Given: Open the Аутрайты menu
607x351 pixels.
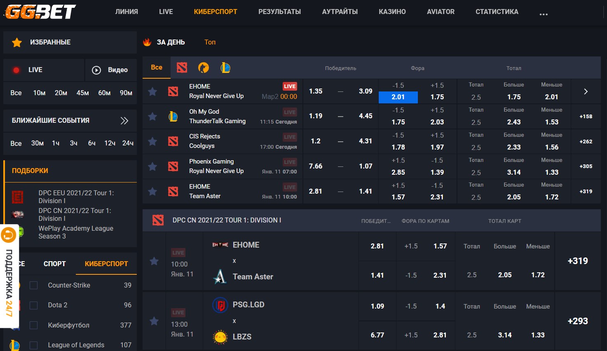Looking at the screenshot, I should [x=340, y=12].
